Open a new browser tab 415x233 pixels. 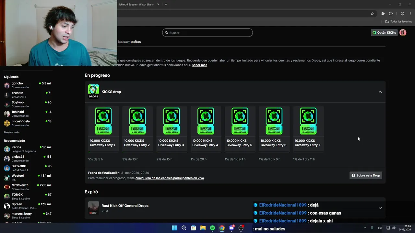tap(166, 5)
